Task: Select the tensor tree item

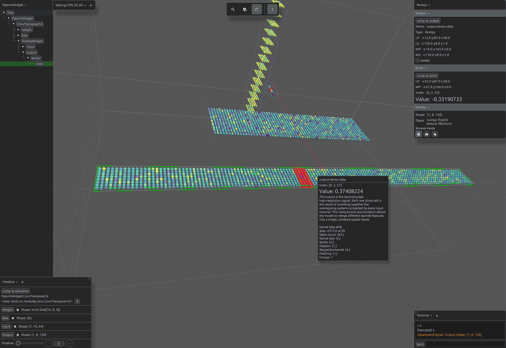Action: [x=36, y=58]
